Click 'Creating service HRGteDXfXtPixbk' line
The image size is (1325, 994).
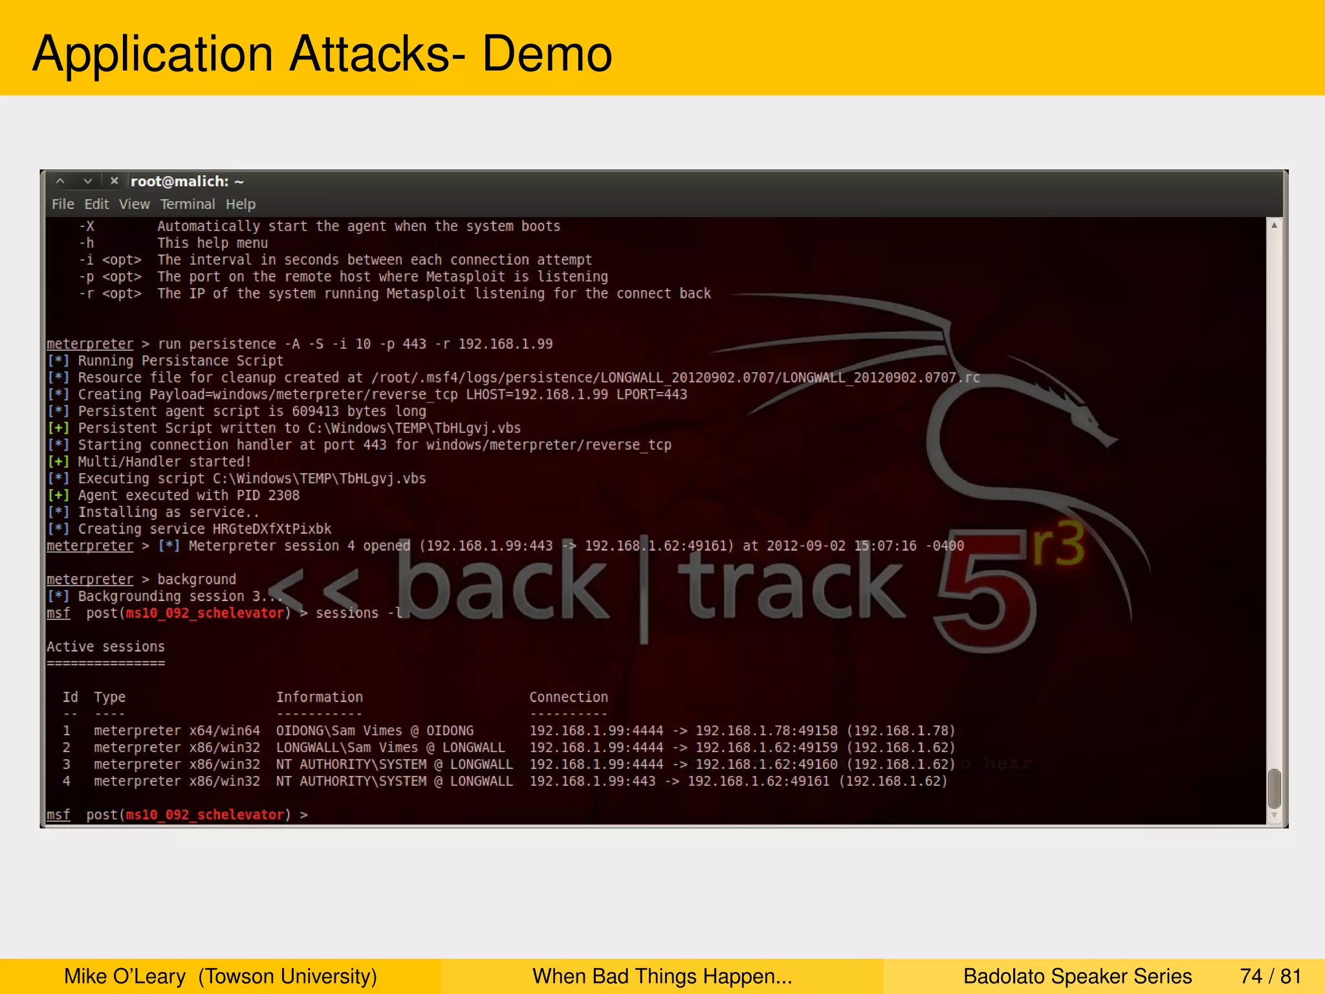click(189, 529)
